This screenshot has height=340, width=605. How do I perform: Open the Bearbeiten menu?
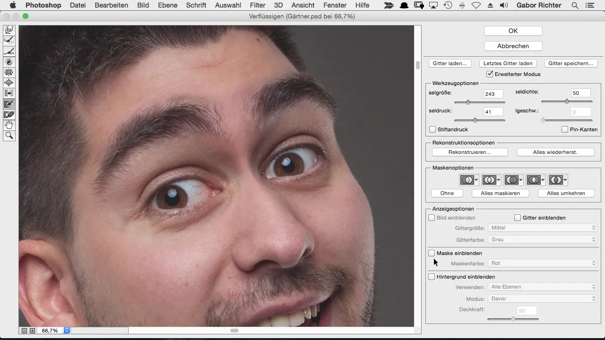pos(112,6)
